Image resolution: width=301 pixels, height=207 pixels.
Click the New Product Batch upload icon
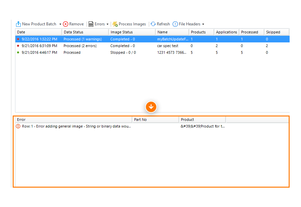click(18, 24)
